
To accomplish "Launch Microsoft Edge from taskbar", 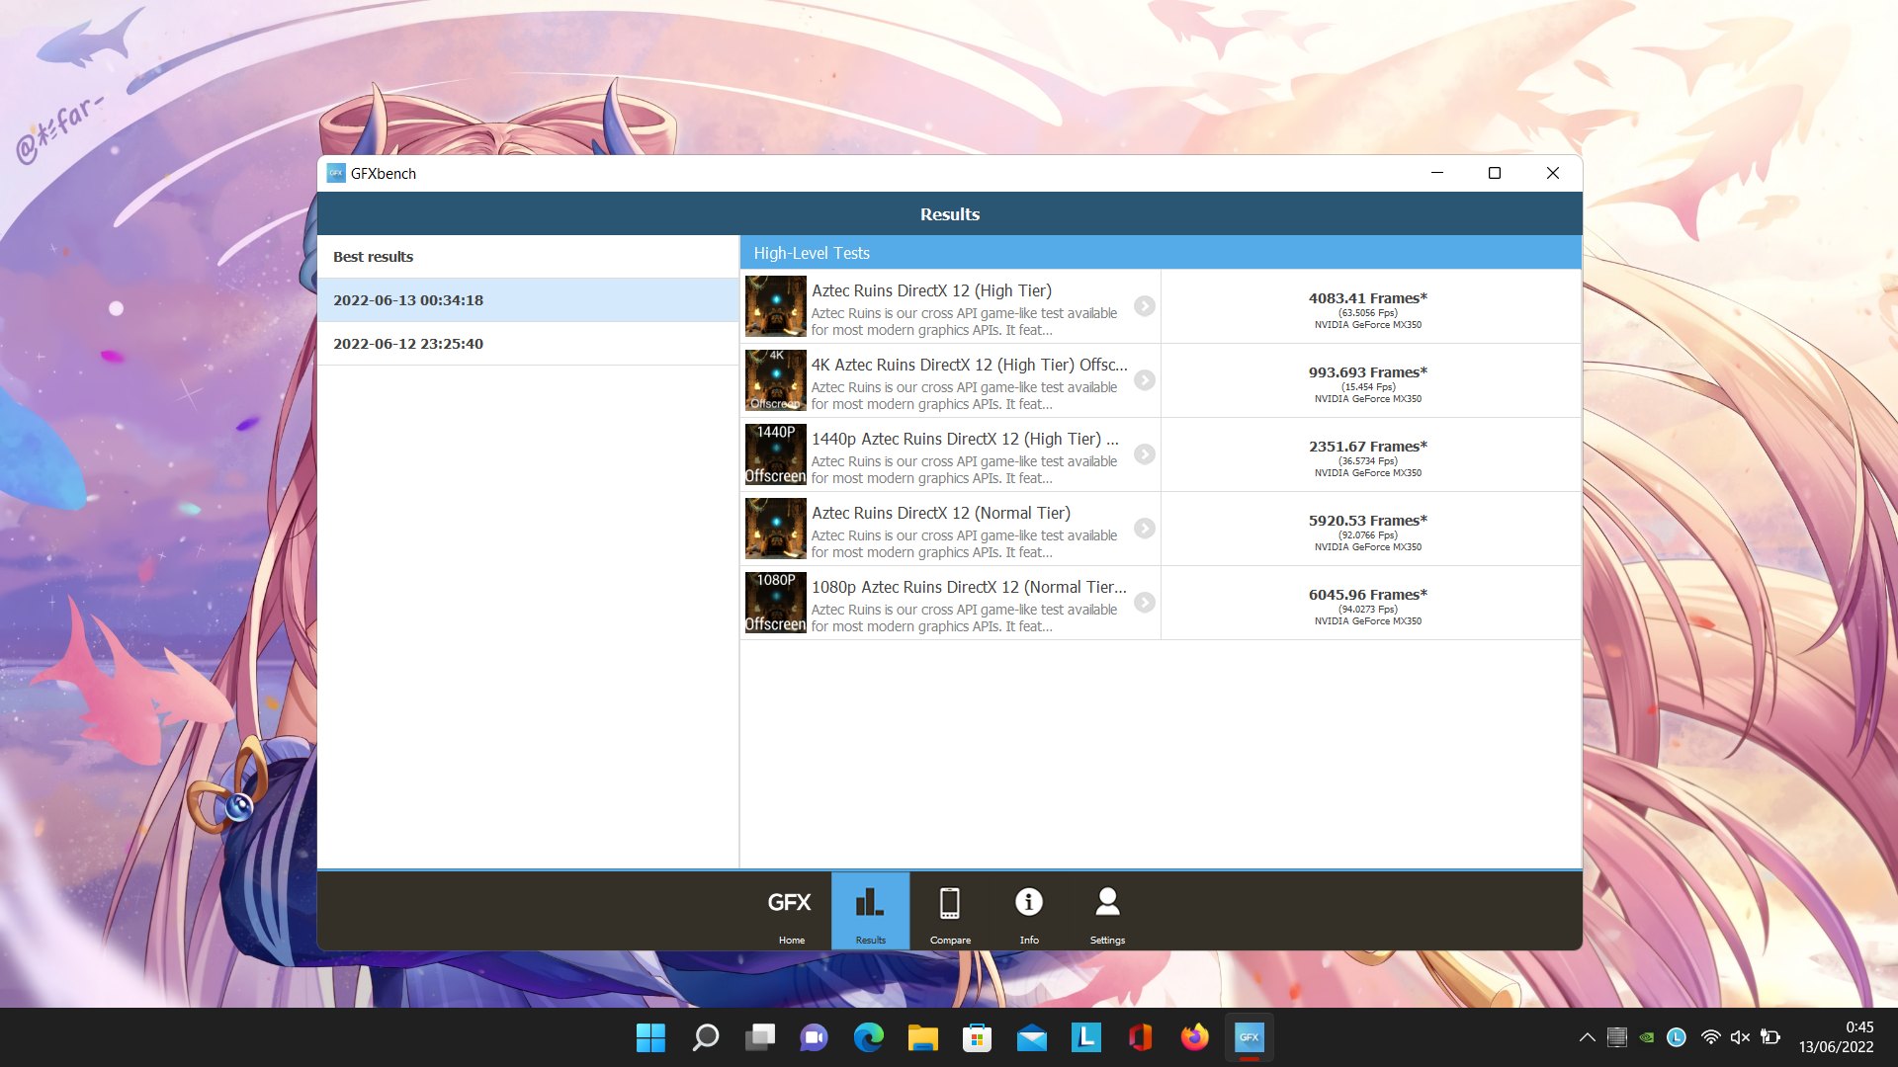I will coord(869,1037).
